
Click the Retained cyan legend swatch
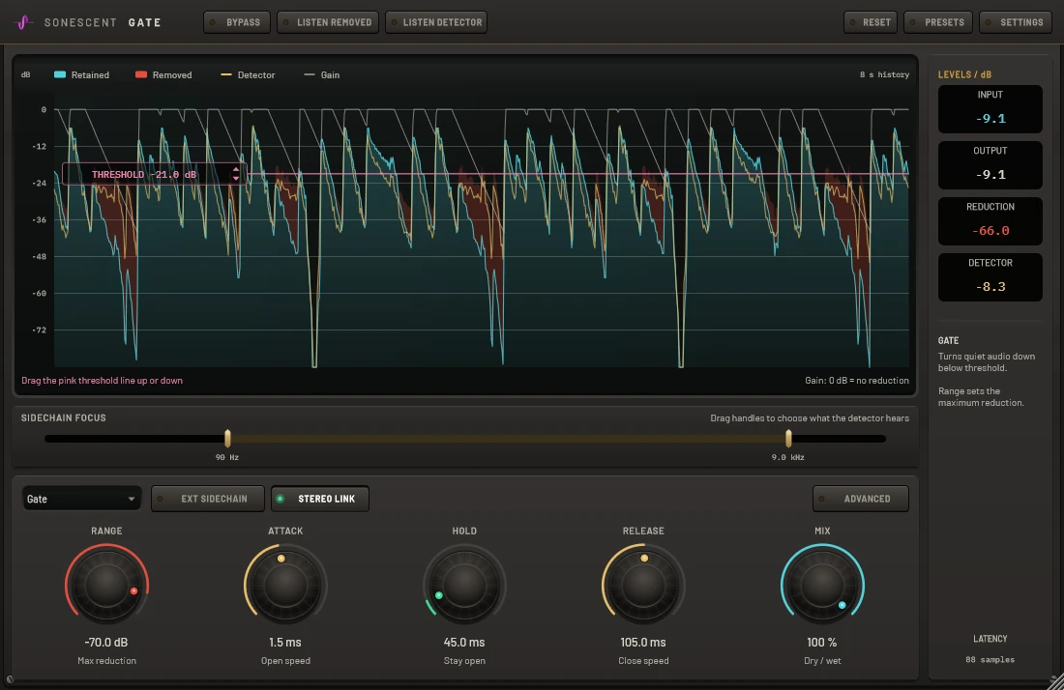[x=60, y=74]
